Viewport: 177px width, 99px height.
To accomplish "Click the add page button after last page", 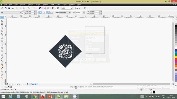I will point(28,84).
